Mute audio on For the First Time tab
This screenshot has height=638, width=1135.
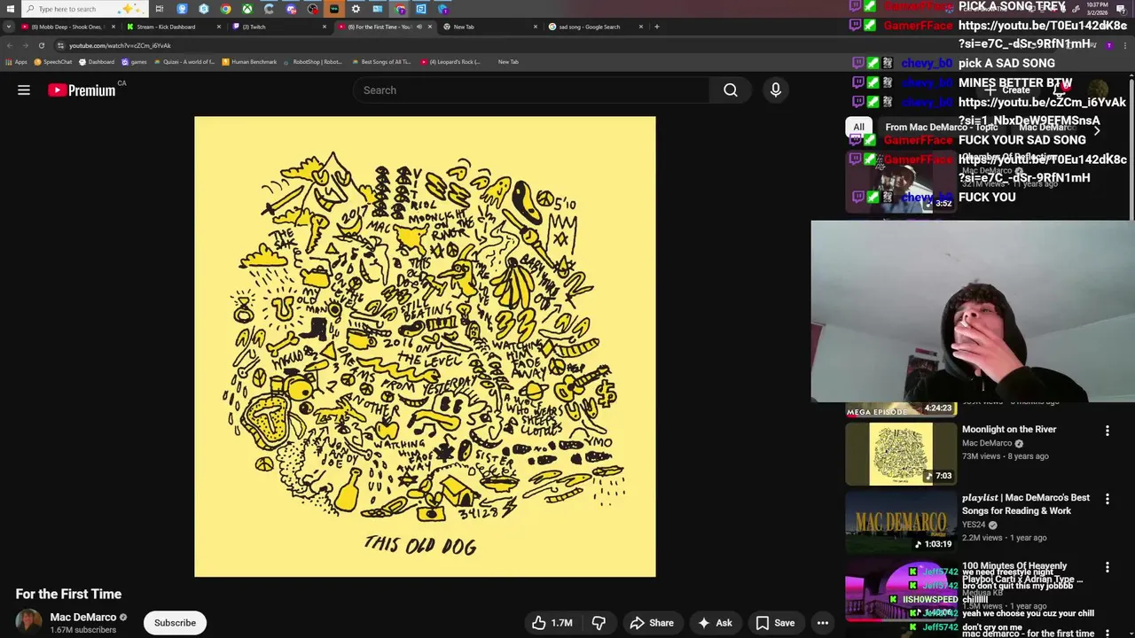click(419, 27)
